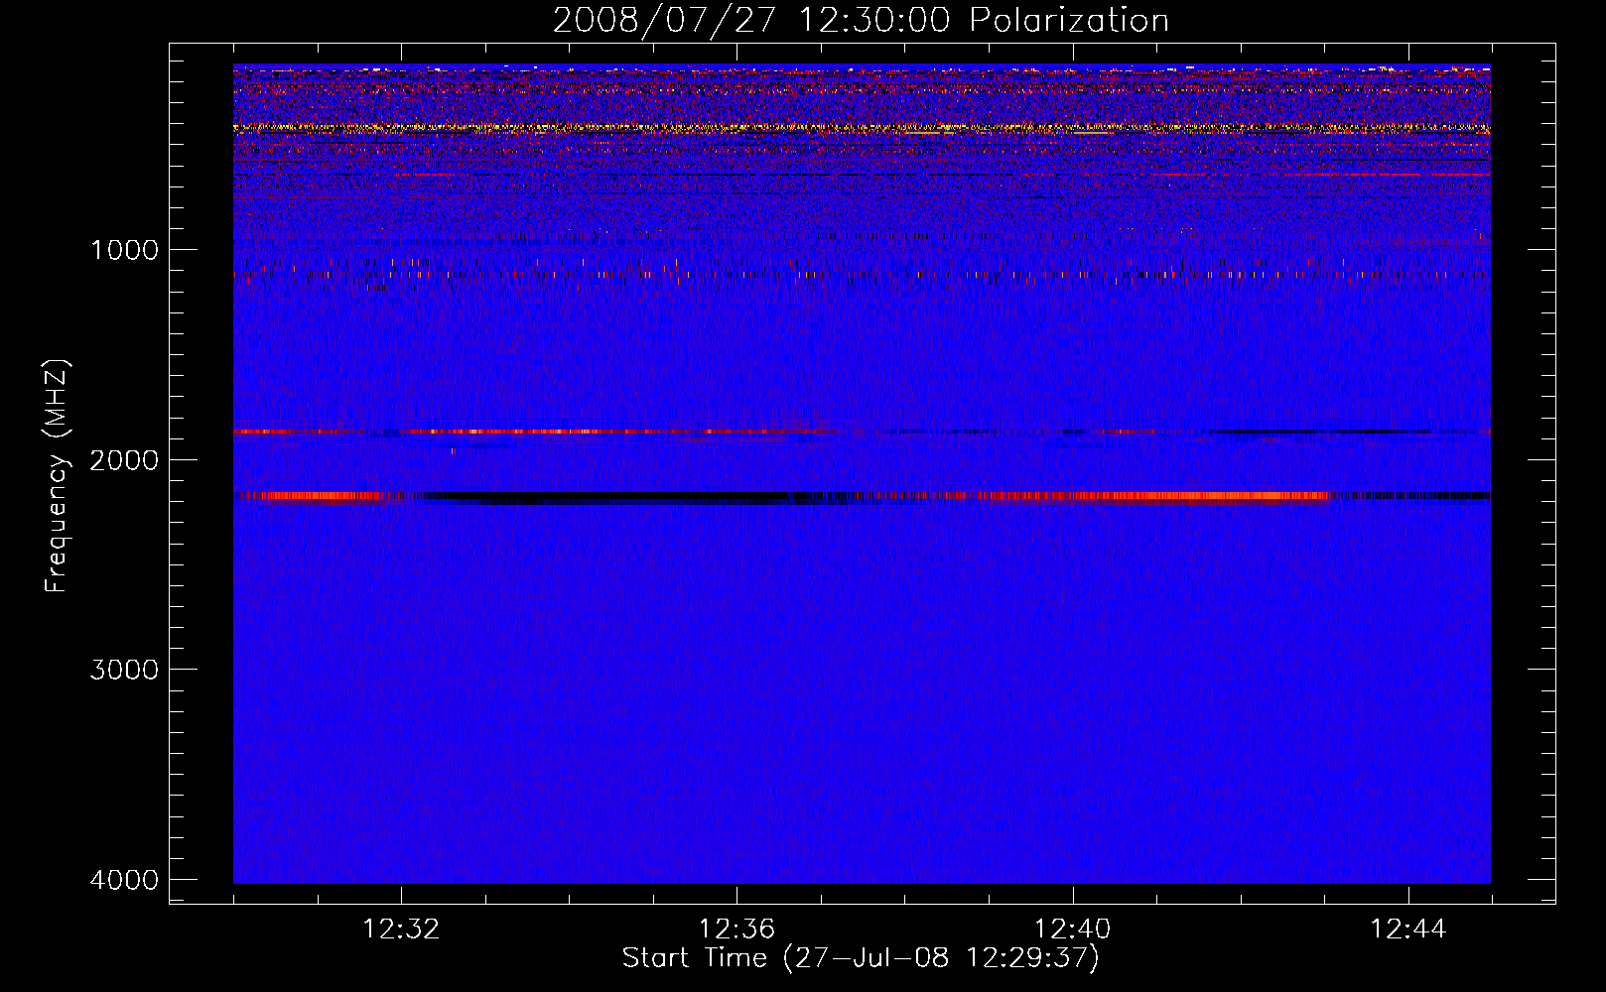Click the 12:36 time tick label
The height and width of the screenshot is (992, 1606).
click(x=736, y=930)
